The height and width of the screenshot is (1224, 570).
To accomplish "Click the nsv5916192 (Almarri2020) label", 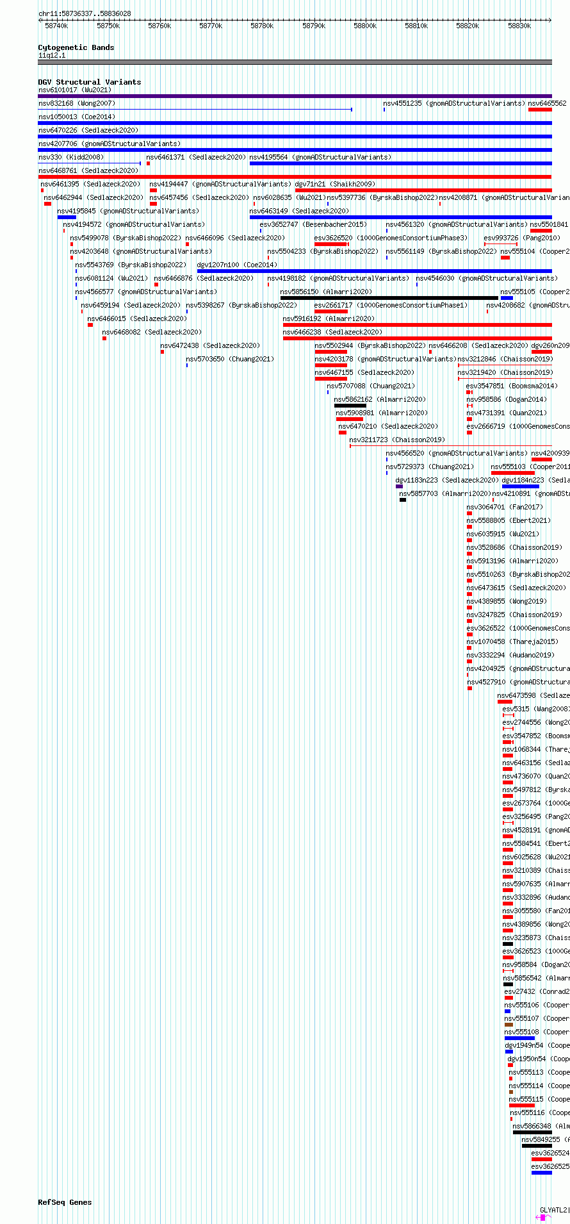I will click(x=329, y=318).
